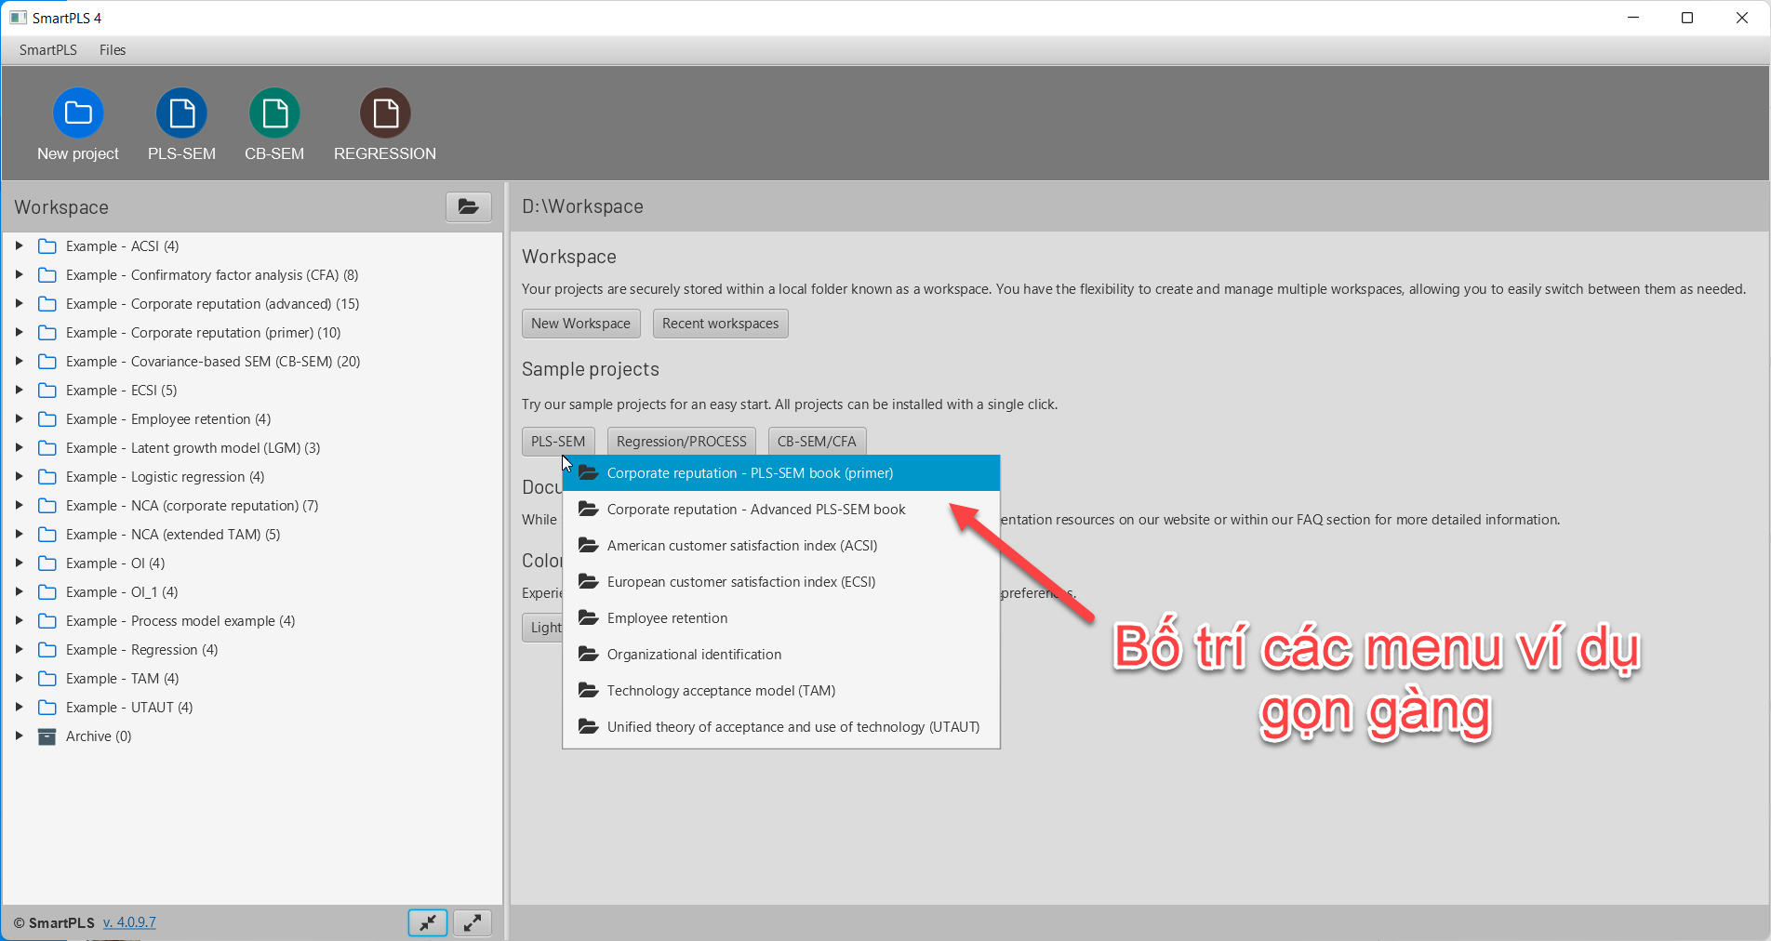The image size is (1771, 941).
Task: Click the expand-all arrows button
Action: [473, 922]
